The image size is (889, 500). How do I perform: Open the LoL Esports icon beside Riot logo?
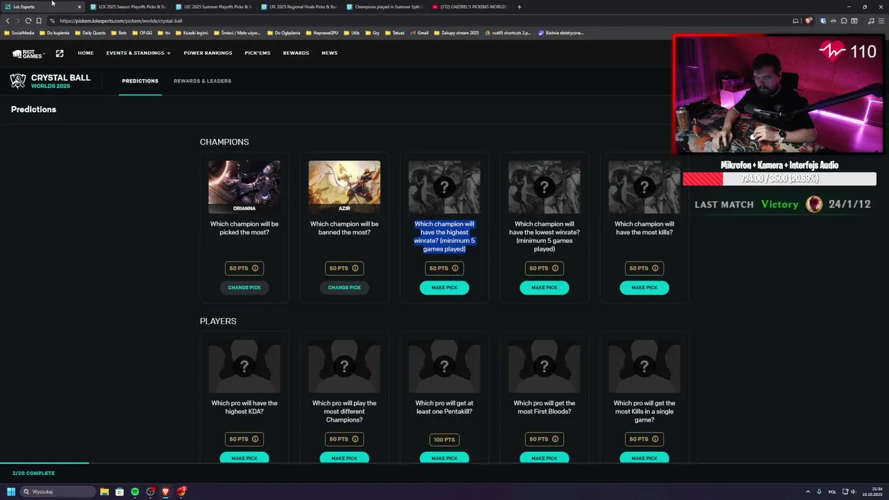(x=60, y=53)
